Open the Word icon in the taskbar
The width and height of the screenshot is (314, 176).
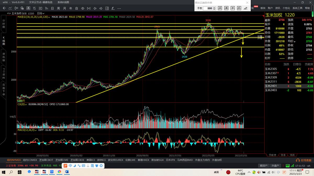66,172
